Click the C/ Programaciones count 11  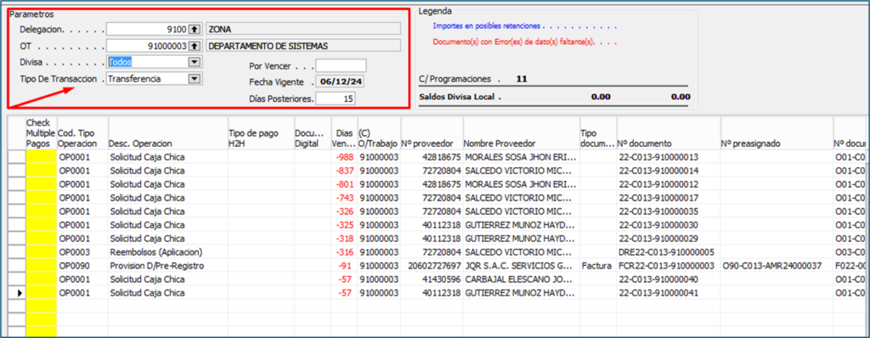521,79
